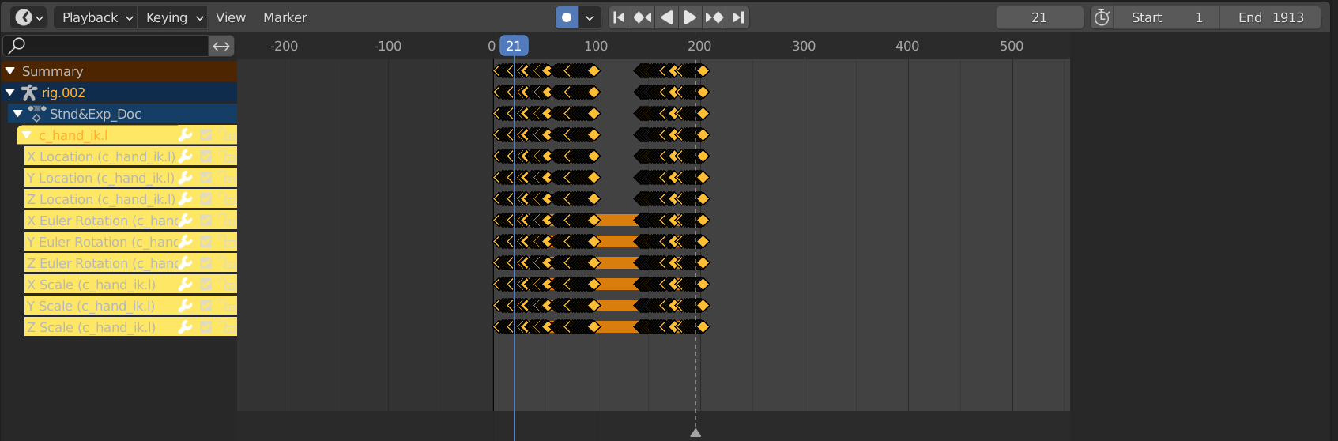Click the Start frame field

[x=1167, y=17]
